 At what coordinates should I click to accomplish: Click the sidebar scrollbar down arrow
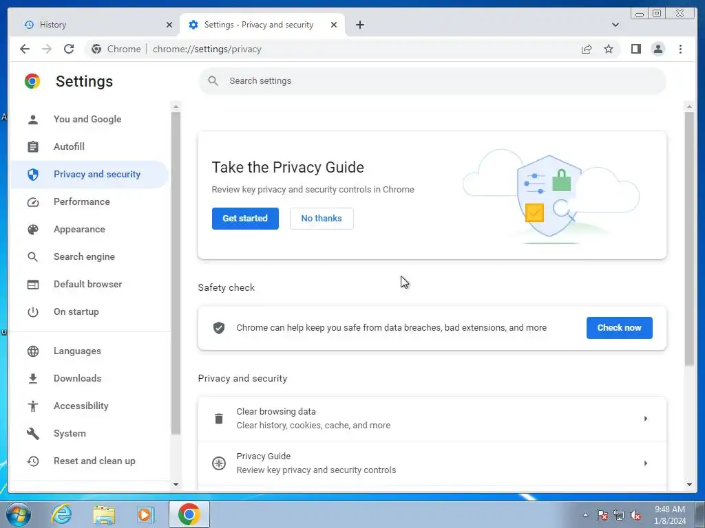pos(176,485)
